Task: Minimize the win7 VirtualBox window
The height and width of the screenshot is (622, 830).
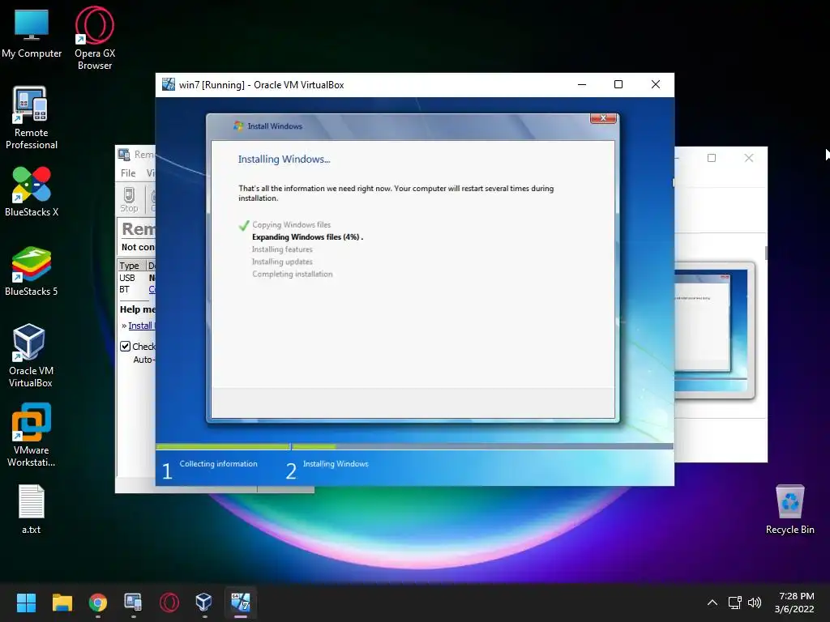Action: coord(582,84)
